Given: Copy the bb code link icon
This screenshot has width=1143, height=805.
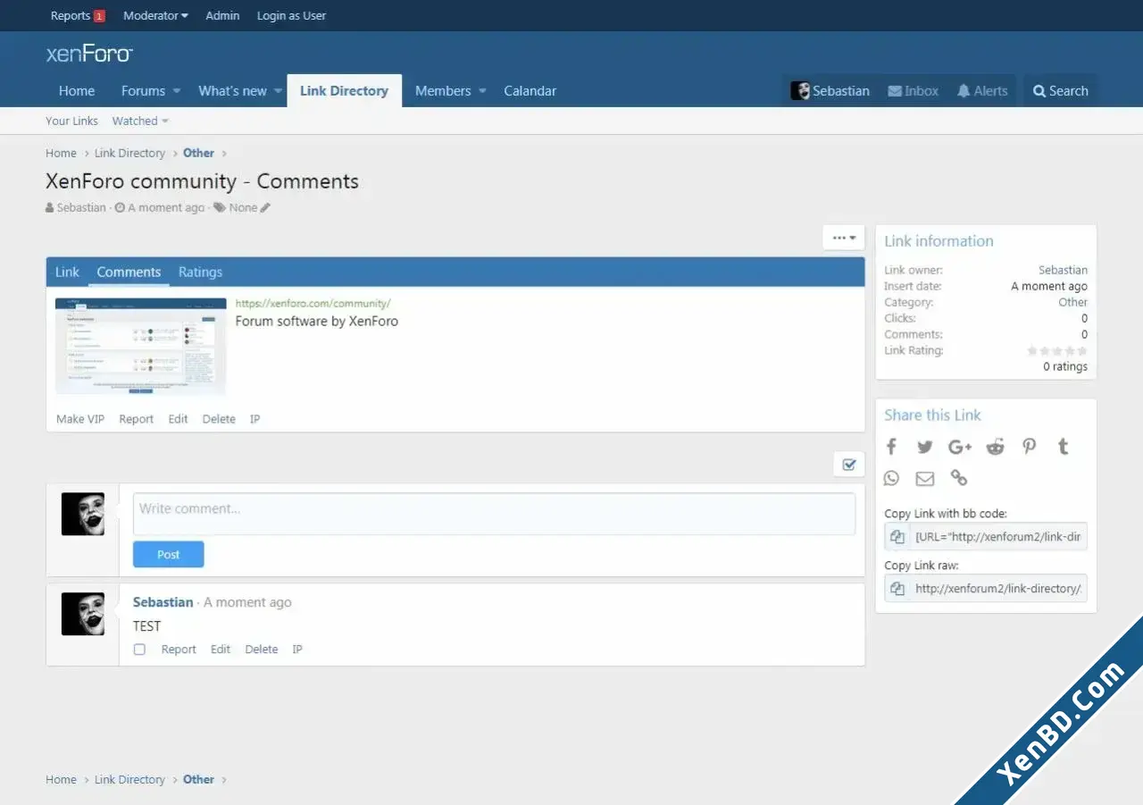Looking at the screenshot, I should tap(897, 537).
